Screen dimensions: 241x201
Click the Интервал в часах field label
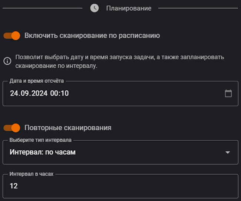pyautogui.click(x=32, y=174)
